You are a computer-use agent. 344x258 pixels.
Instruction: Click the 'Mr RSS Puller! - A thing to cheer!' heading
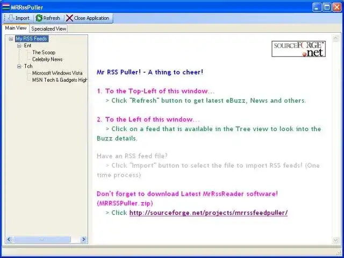click(150, 72)
